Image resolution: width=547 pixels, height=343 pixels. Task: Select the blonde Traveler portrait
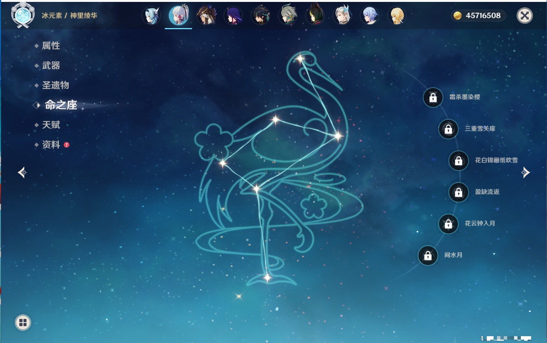(x=397, y=16)
